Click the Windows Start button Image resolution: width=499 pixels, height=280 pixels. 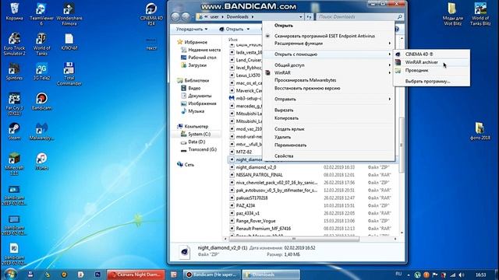click(10, 275)
